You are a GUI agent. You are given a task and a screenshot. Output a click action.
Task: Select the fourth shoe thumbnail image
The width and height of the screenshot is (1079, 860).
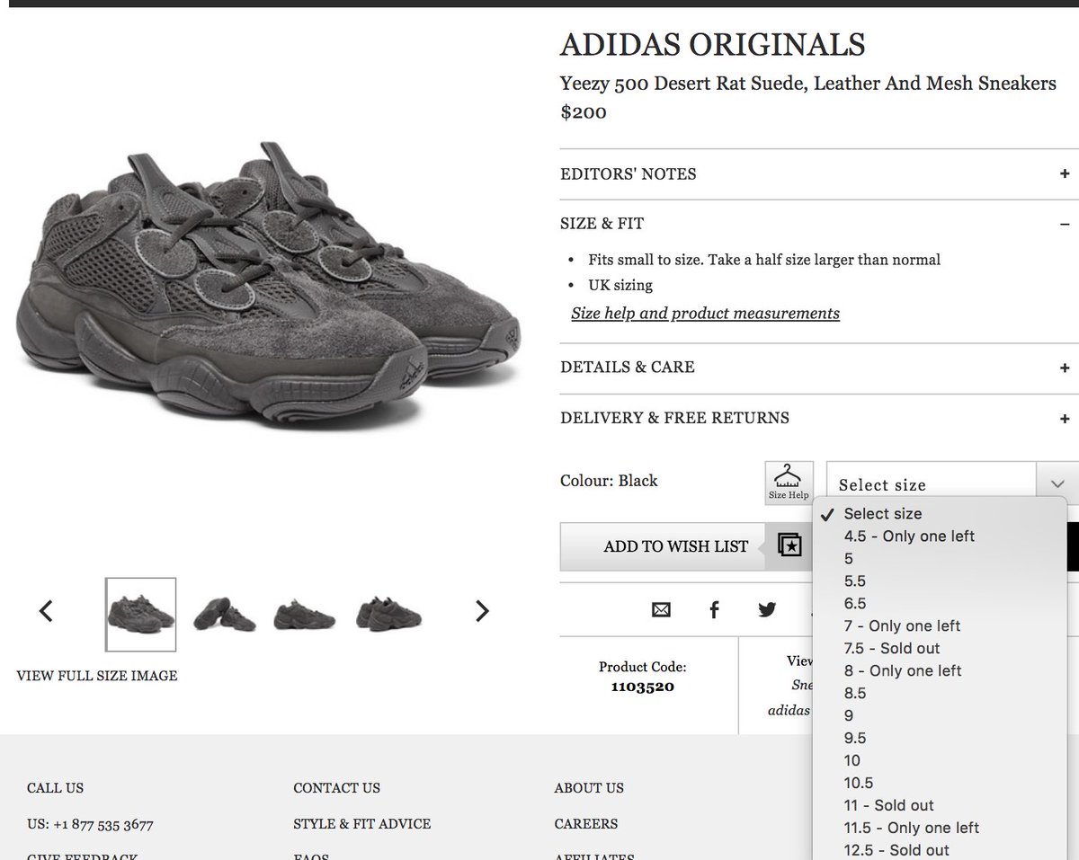tap(388, 614)
